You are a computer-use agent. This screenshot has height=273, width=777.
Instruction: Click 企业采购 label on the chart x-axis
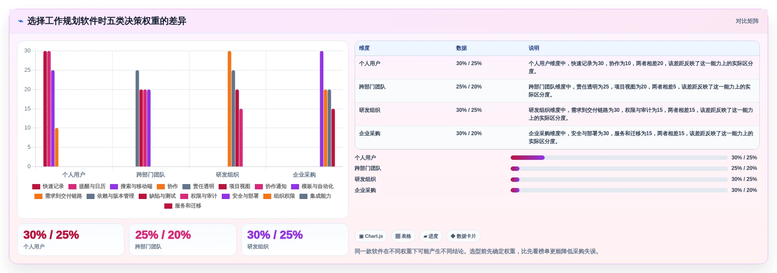tap(304, 175)
